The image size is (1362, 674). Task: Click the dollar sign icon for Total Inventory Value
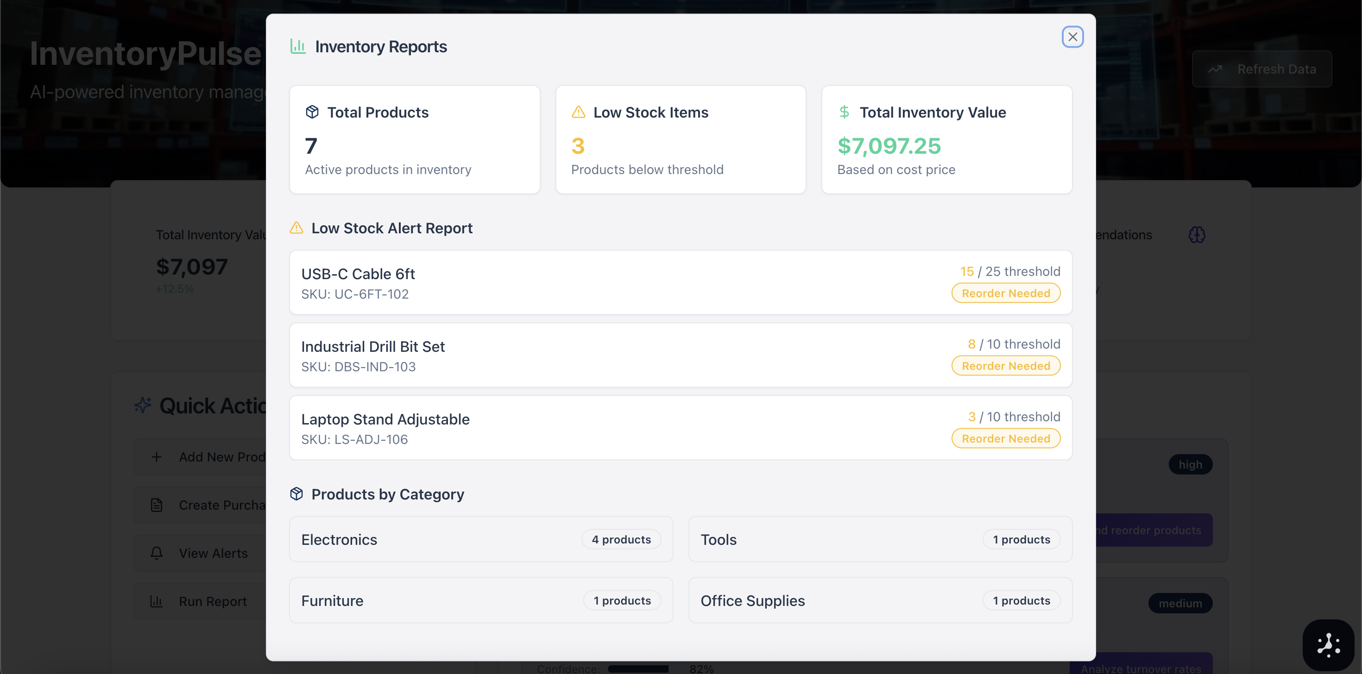coord(845,112)
